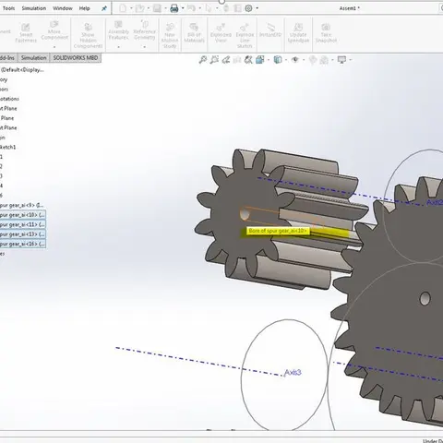443x443 pixels.
Task: Expand the View Settings dropdown arrow
Action: [350, 60]
